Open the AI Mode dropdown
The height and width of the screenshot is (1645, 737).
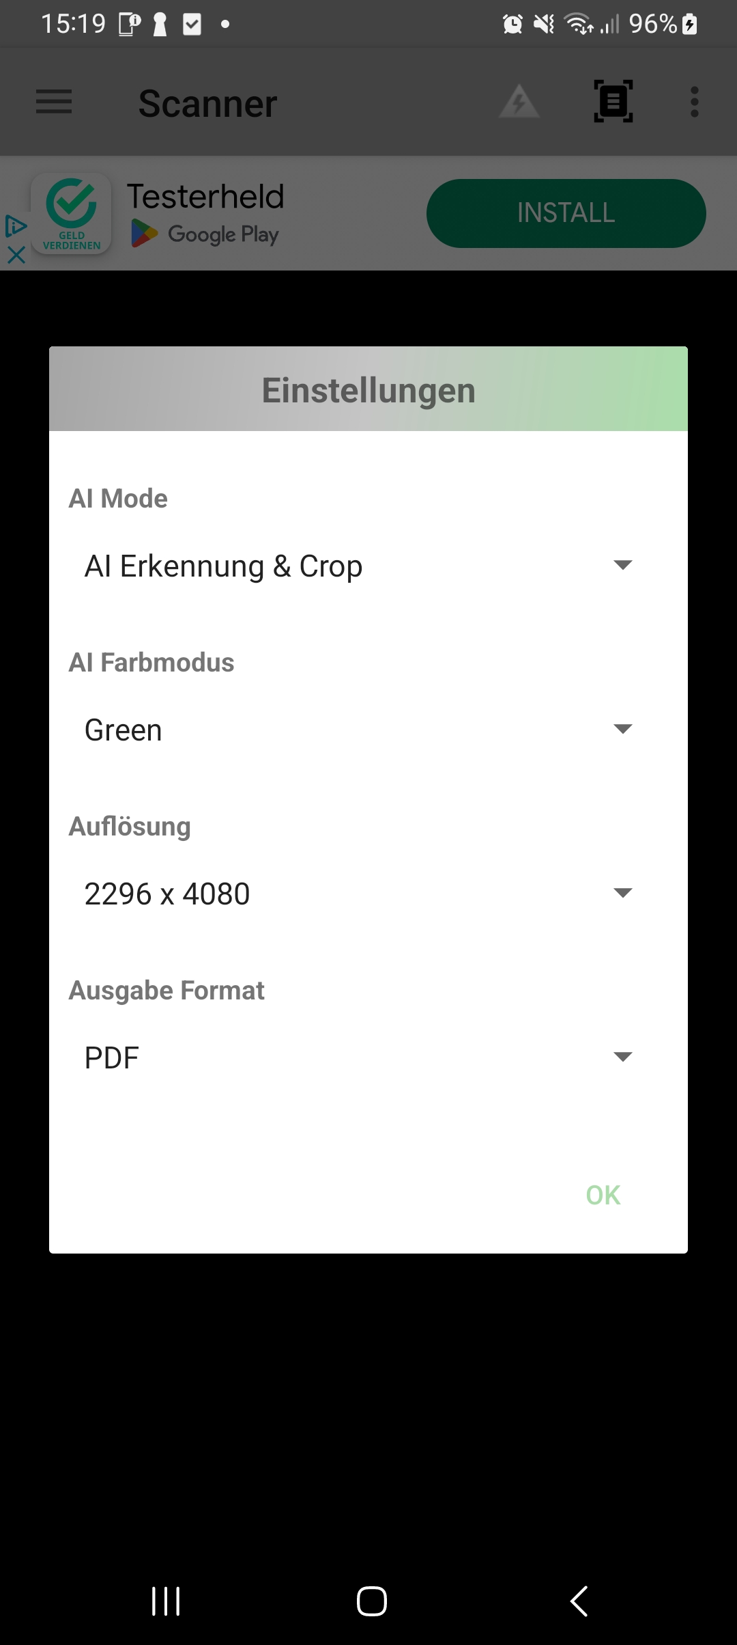click(x=359, y=566)
